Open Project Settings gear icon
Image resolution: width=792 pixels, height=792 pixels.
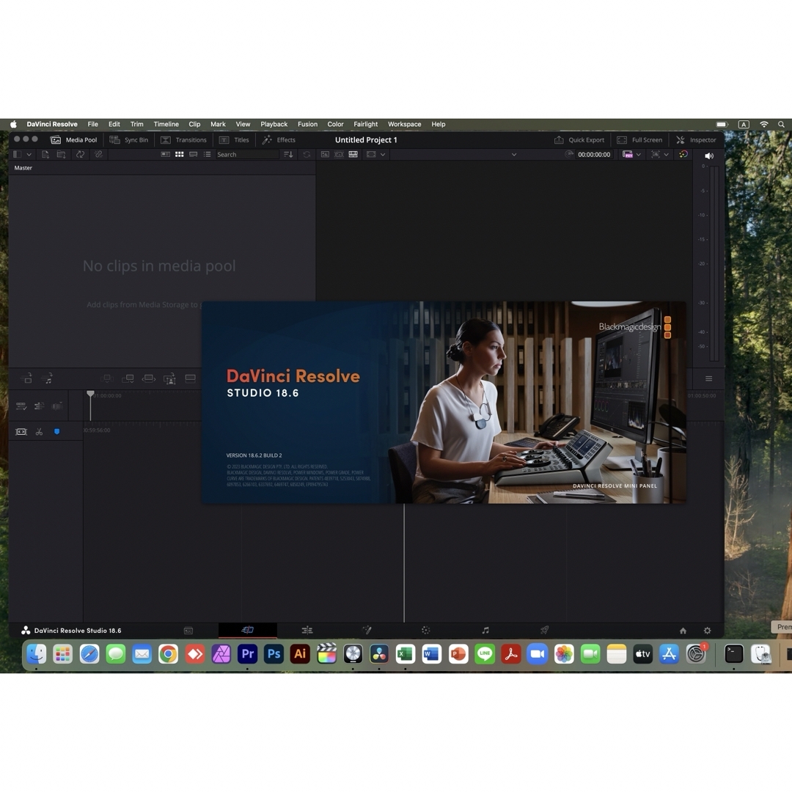coord(707,631)
